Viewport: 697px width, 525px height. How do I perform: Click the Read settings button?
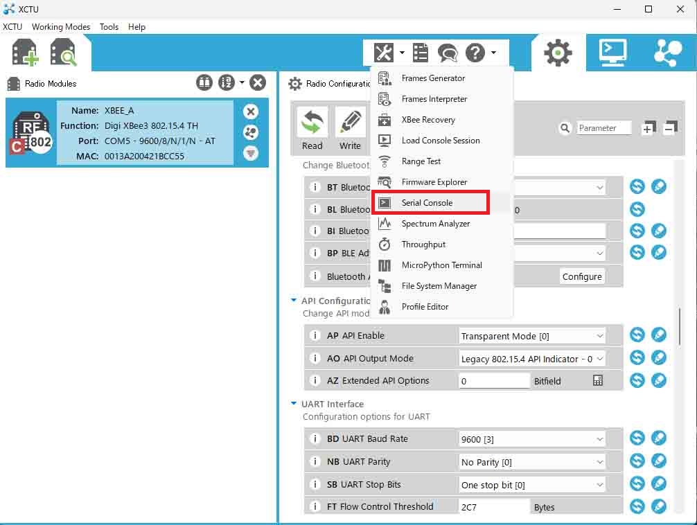pos(312,130)
